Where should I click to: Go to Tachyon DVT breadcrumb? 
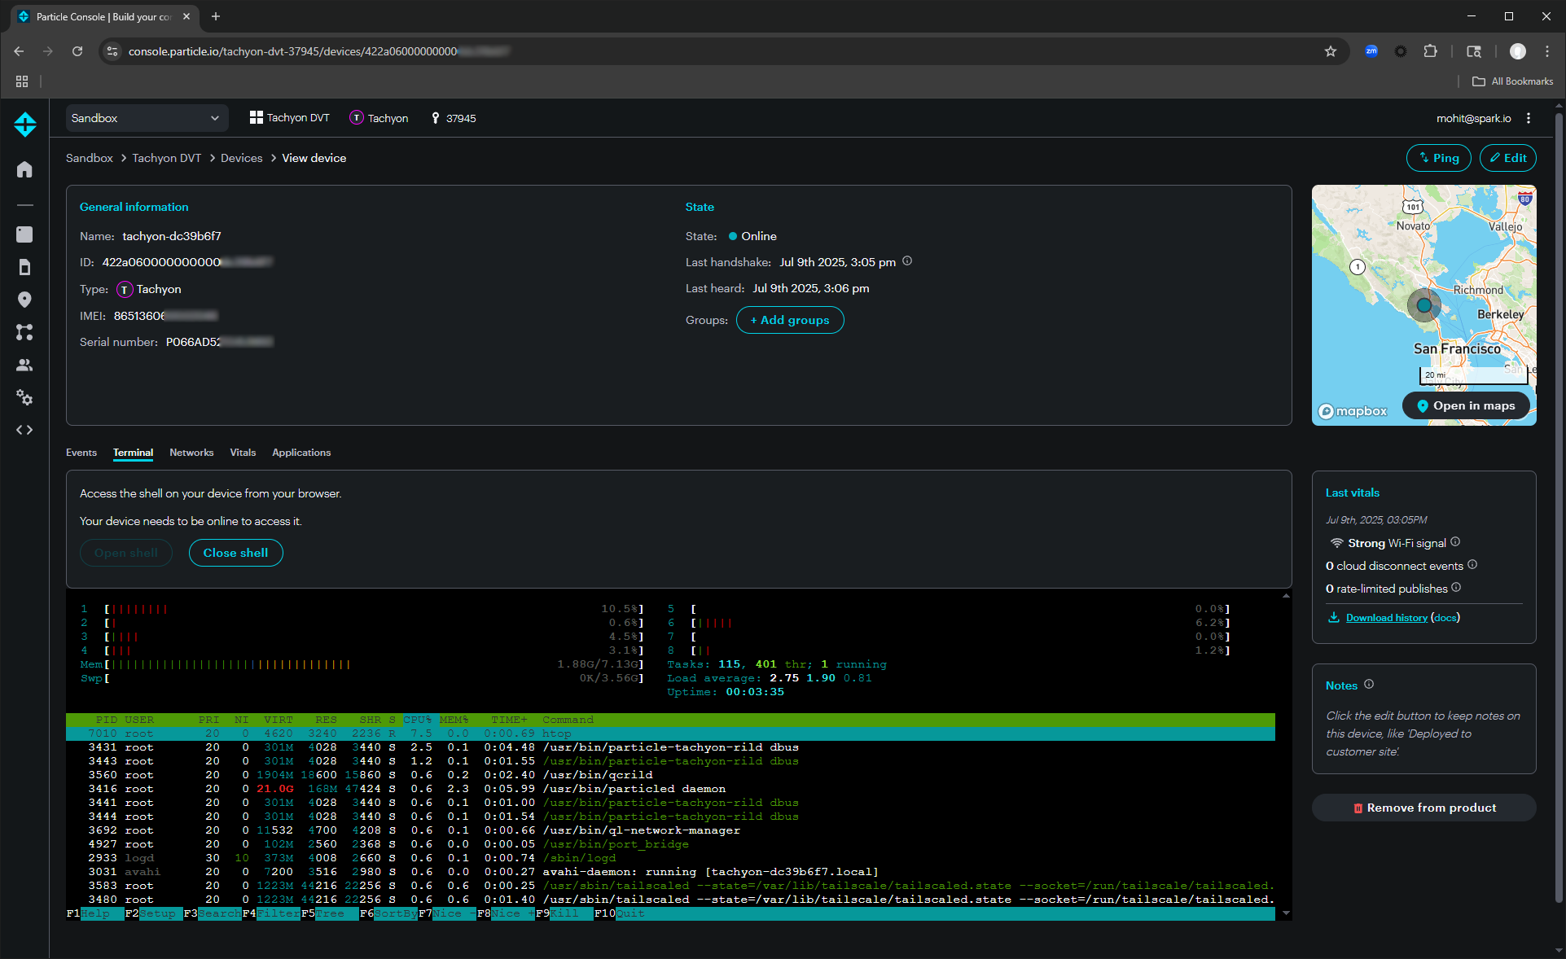[x=167, y=158]
